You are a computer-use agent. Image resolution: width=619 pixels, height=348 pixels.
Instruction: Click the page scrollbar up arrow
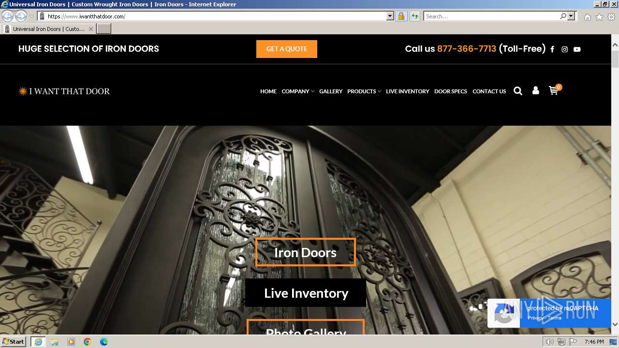tap(615, 45)
